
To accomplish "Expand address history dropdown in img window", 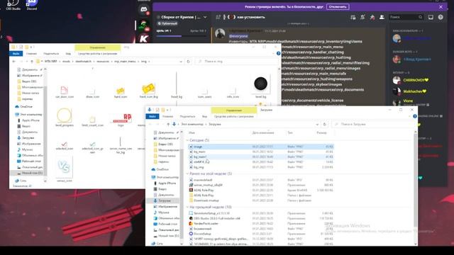I will coord(181,62).
